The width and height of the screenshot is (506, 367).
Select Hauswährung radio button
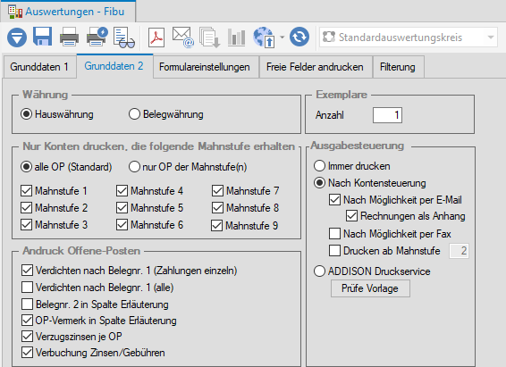pos(57,114)
